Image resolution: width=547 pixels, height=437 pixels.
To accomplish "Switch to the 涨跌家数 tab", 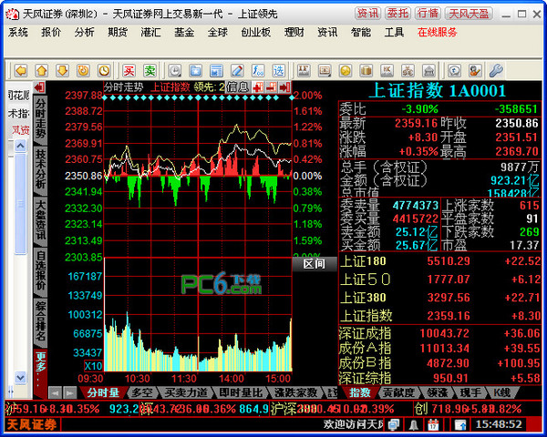I will (x=295, y=392).
